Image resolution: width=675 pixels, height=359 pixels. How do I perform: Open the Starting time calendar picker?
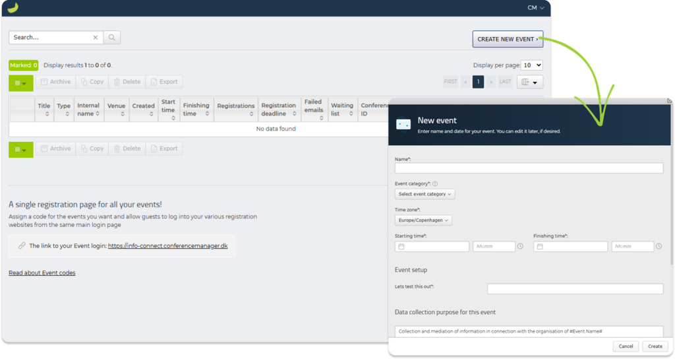[x=401, y=246]
